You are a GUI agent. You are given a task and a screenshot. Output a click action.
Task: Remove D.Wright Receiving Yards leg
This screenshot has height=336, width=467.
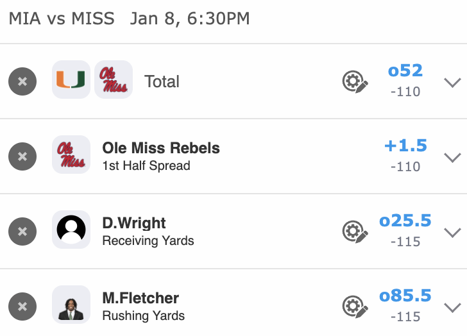[x=22, y=231]
